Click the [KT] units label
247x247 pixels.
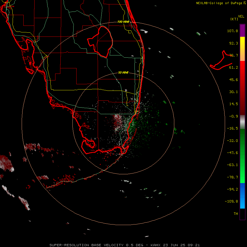click(234, 19)
